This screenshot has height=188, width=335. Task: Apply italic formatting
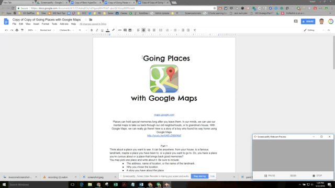(x=97, y=30)
